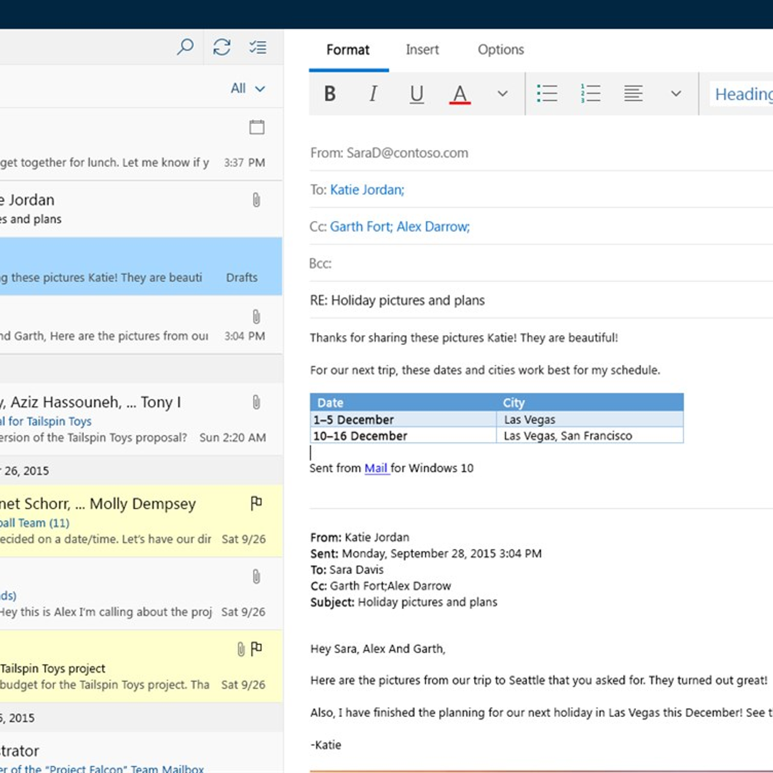
Task: Click the From address SaraD@contoso.com
Action: click(x=407, y=153)
